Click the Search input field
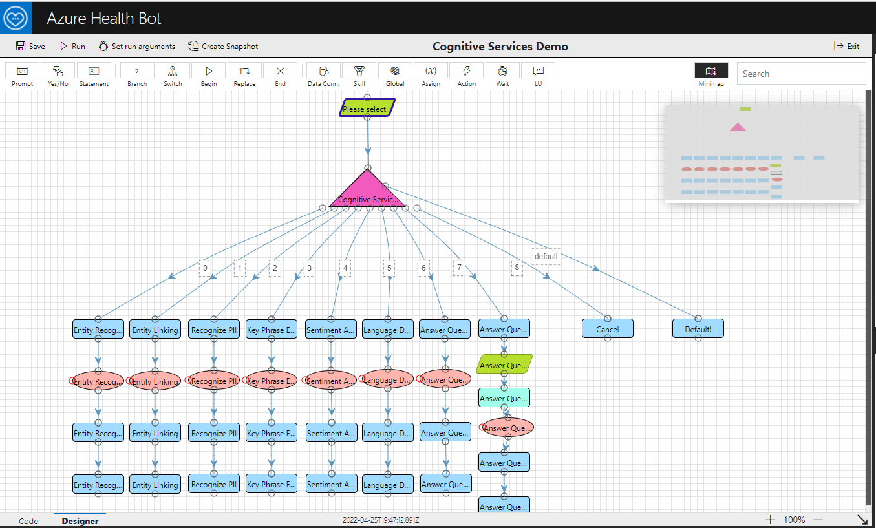Image resolution: width=876 pixels, height=528 pixels. (801, 74)
